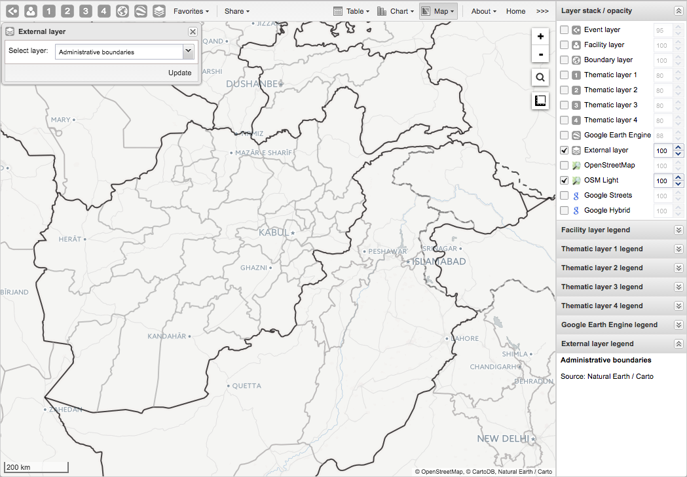
Task: Enable the OpenStreetMap basemap
Action: (x=564, y=165)
